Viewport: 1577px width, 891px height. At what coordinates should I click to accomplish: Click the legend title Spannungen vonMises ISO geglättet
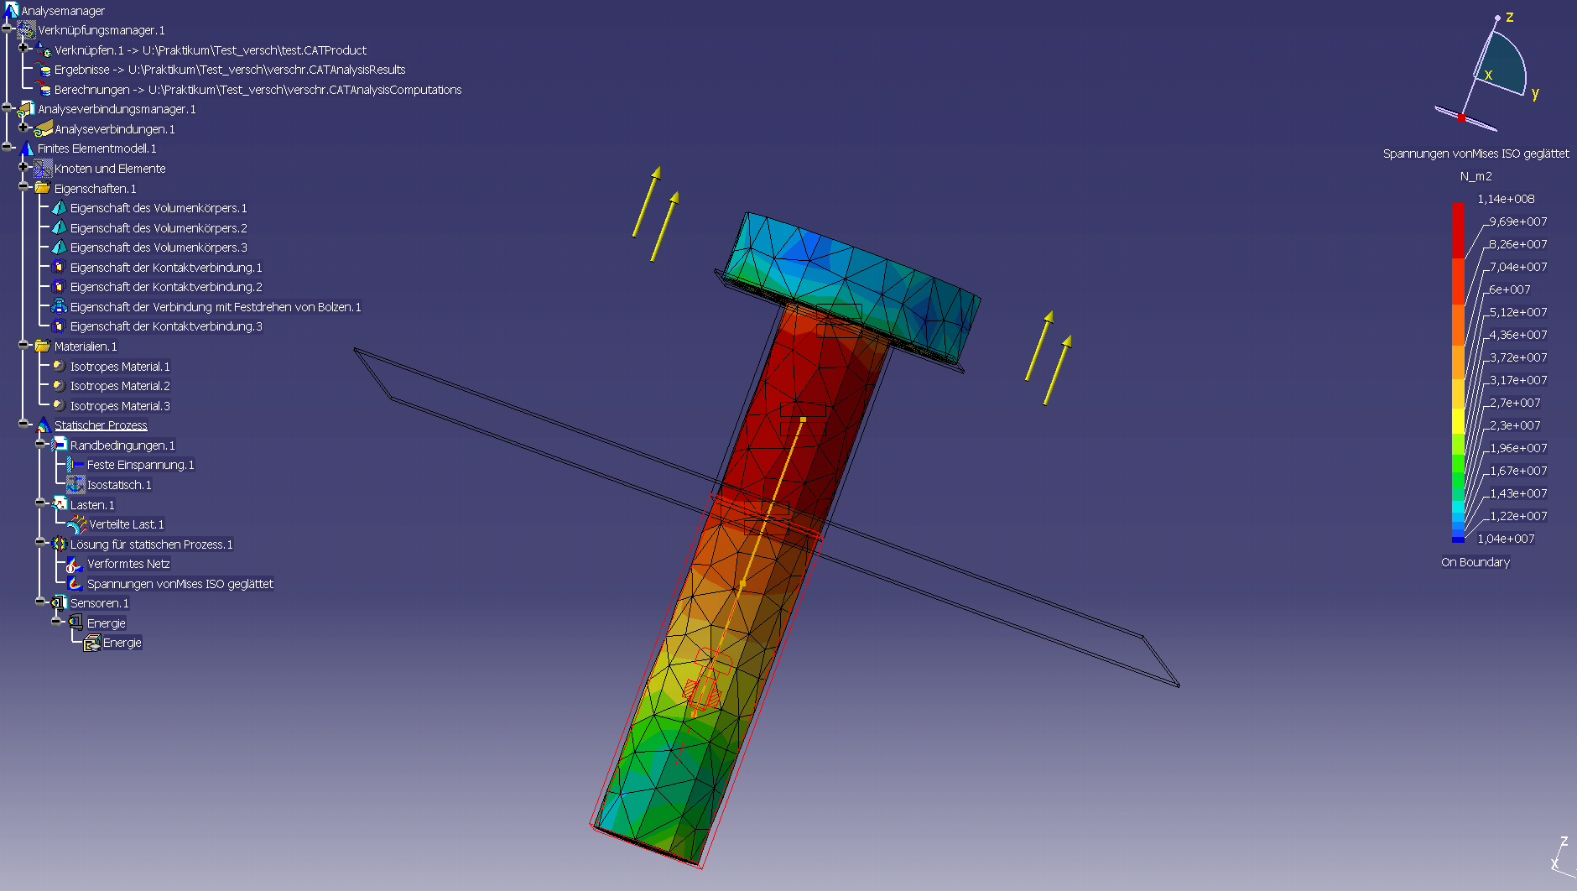[1476, 154]
